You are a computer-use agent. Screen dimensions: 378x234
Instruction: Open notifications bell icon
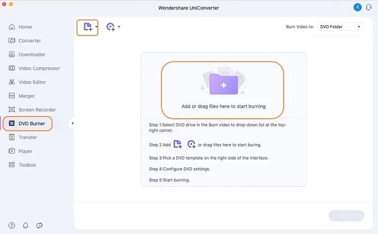[26, 225]
